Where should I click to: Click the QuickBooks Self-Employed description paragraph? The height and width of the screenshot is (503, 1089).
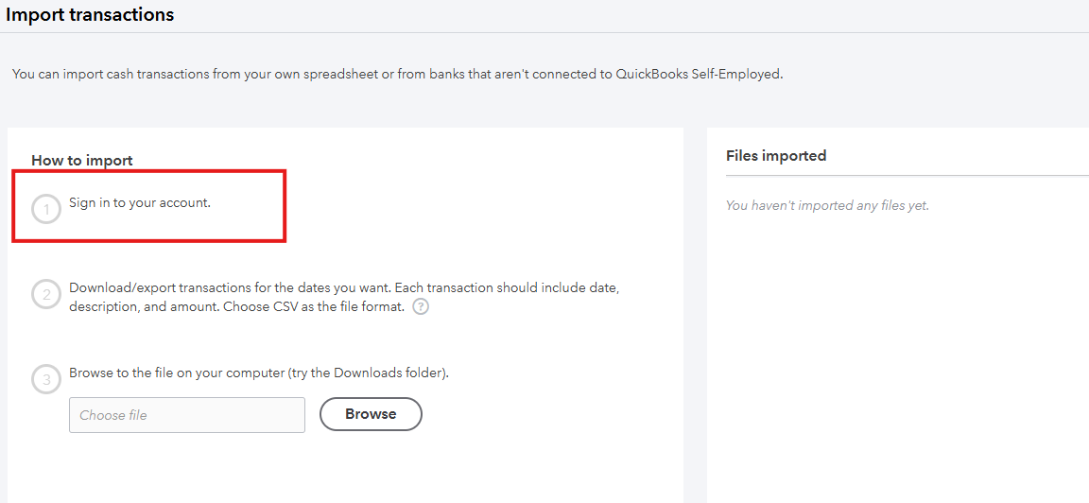397,74
